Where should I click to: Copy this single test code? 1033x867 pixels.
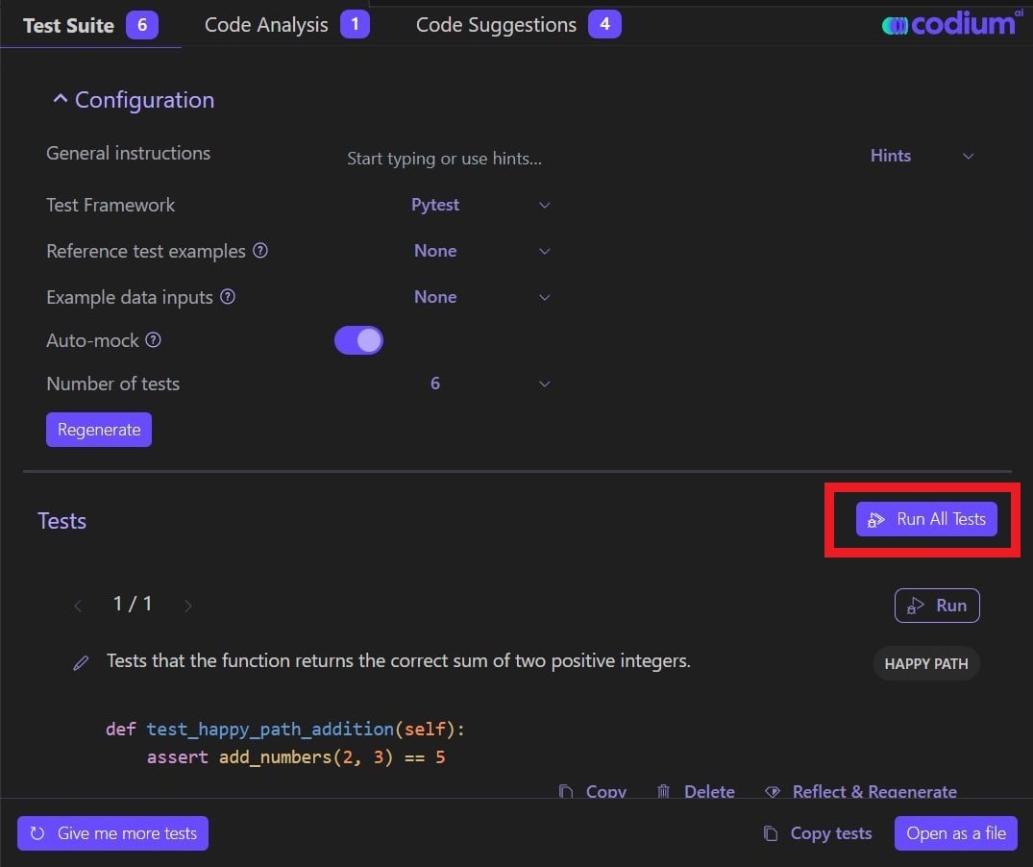592,791
